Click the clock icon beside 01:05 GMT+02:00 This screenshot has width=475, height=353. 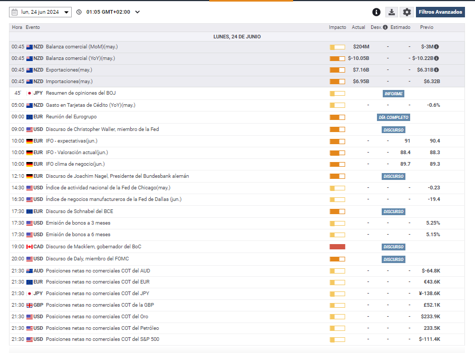(x=79, y=12)
